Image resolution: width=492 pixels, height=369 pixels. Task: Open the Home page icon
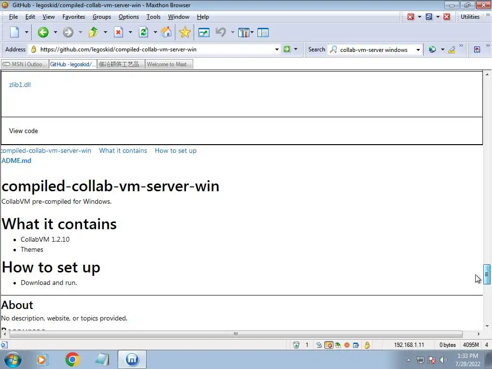click(166, 32)
